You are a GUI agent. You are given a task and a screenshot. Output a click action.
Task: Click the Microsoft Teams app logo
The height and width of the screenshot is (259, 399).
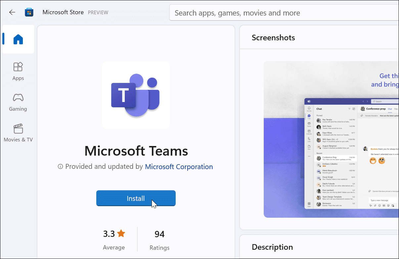pos(136,95)
